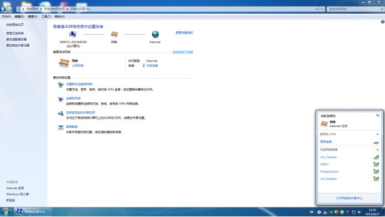
Task: Click the homegroup and sharing options icon
Action: point(60,114)
